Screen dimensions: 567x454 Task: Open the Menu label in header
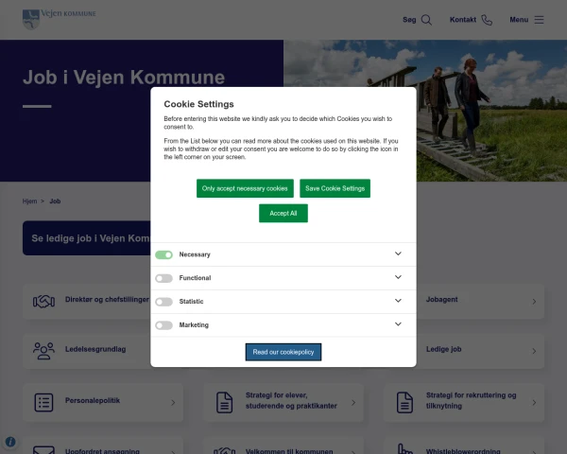coord(519,20)
